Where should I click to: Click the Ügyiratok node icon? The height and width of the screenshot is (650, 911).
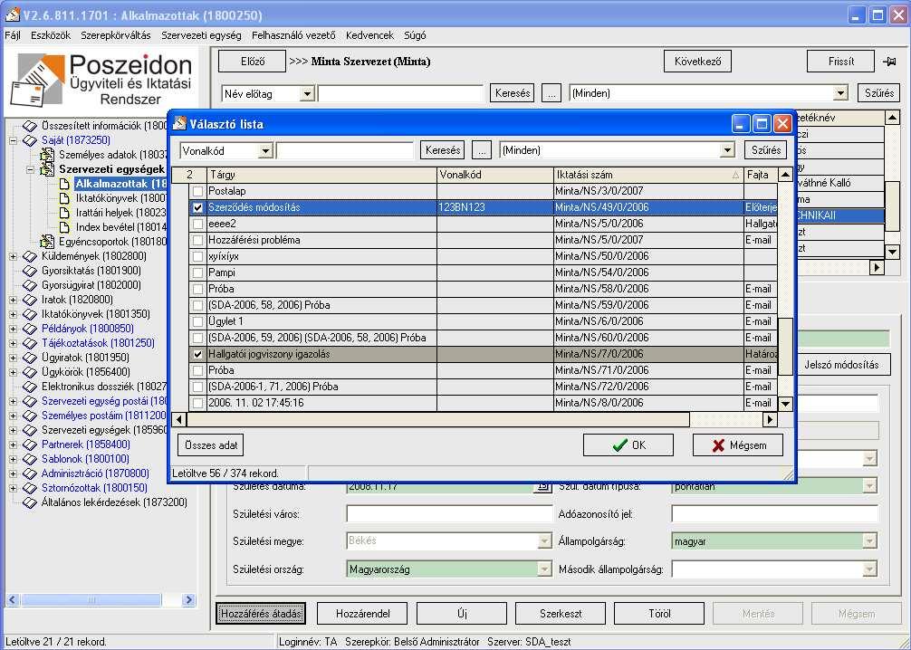(x=30, y=358)
